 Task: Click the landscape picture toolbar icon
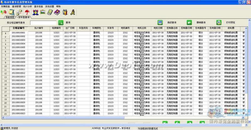(x=43, y=12)
